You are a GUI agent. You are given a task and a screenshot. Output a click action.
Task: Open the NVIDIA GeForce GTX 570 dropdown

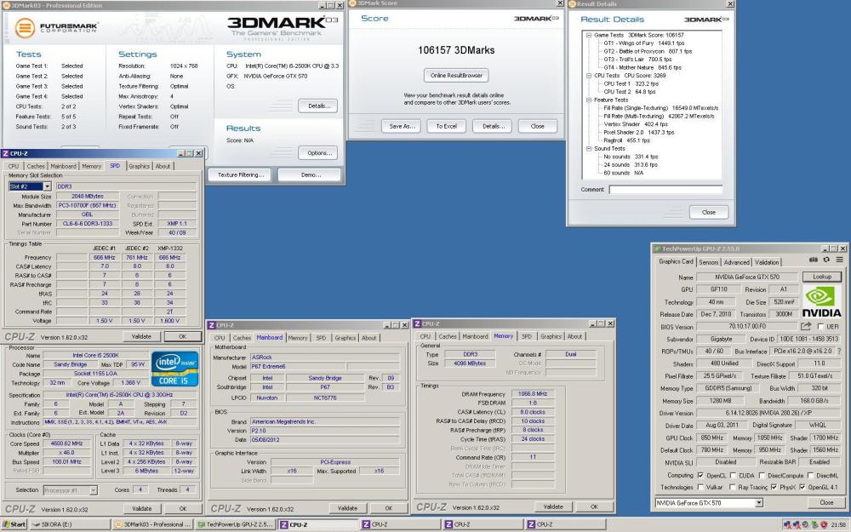click(759, 502)
